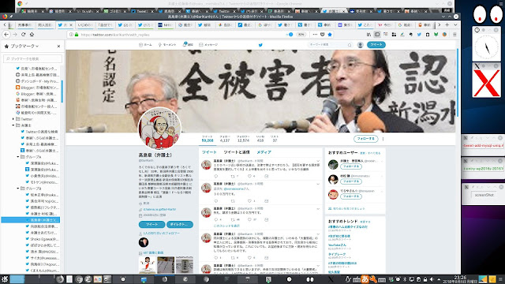
Task: Click the profile avatar image of 高島章
Action: coord(159,129)
